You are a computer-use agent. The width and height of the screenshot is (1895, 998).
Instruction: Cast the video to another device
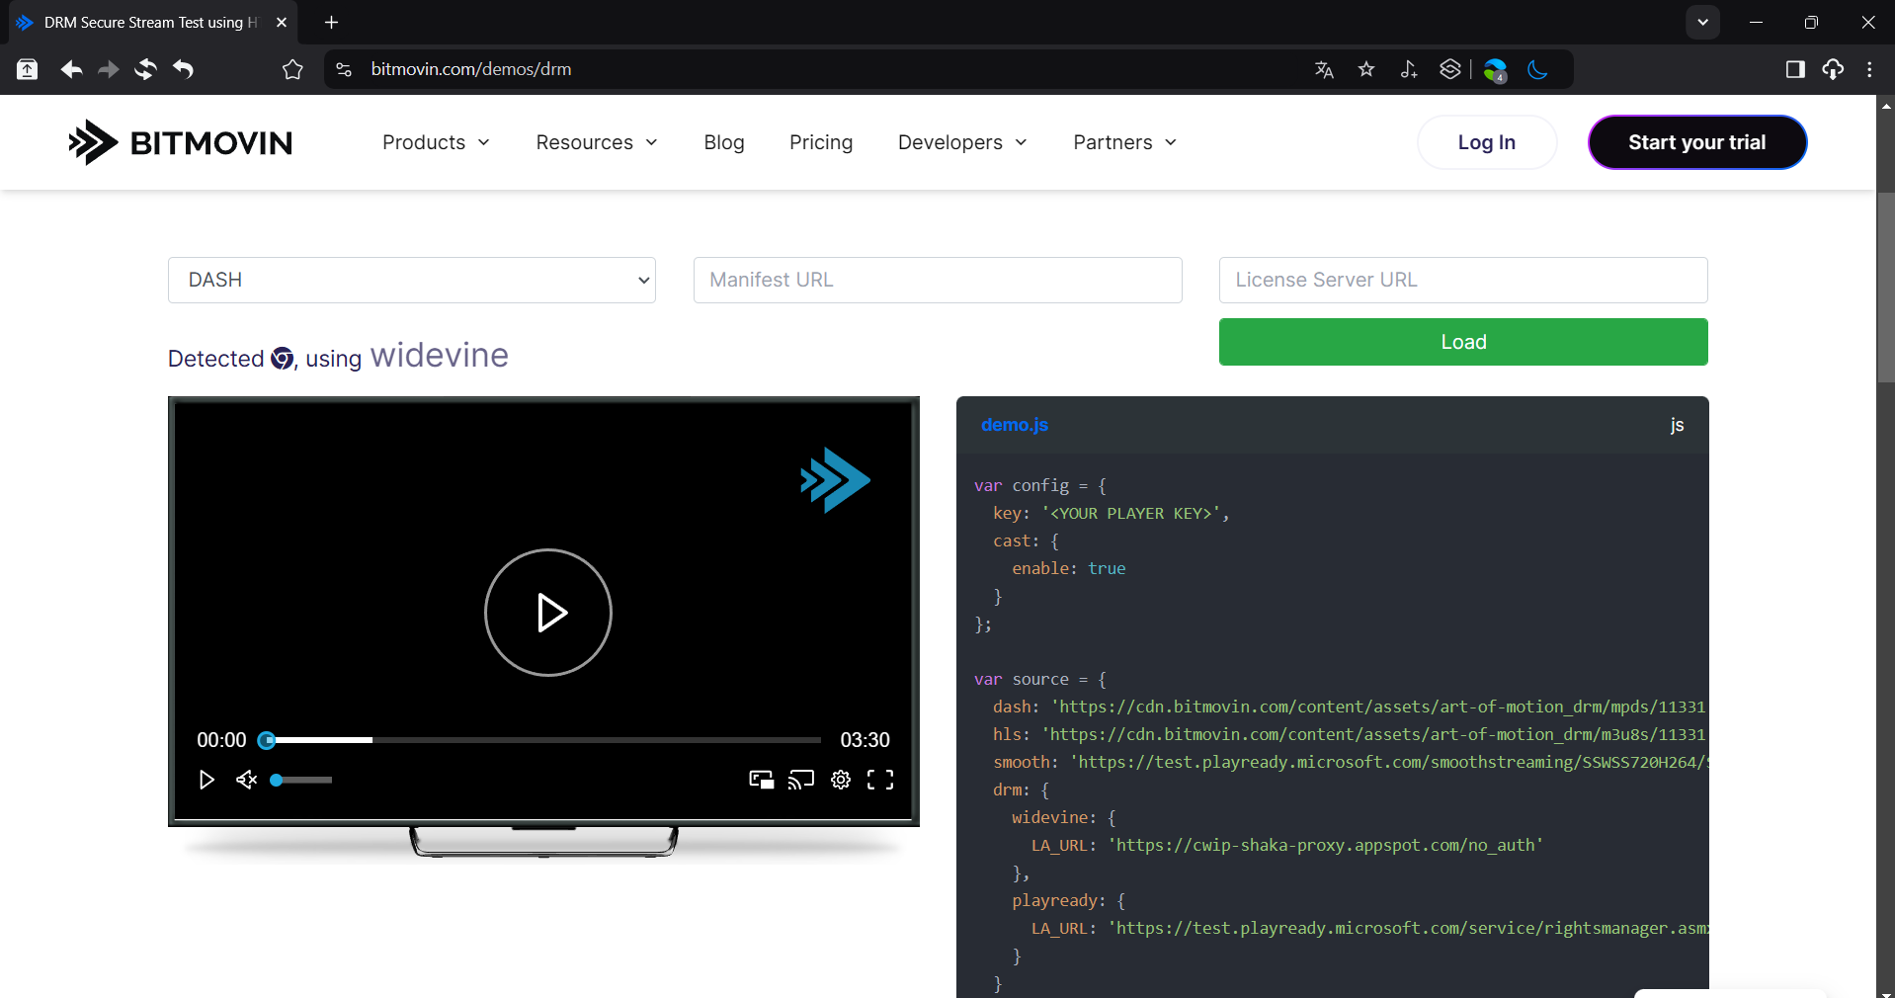pyautogui.click(x=801, y=780)
